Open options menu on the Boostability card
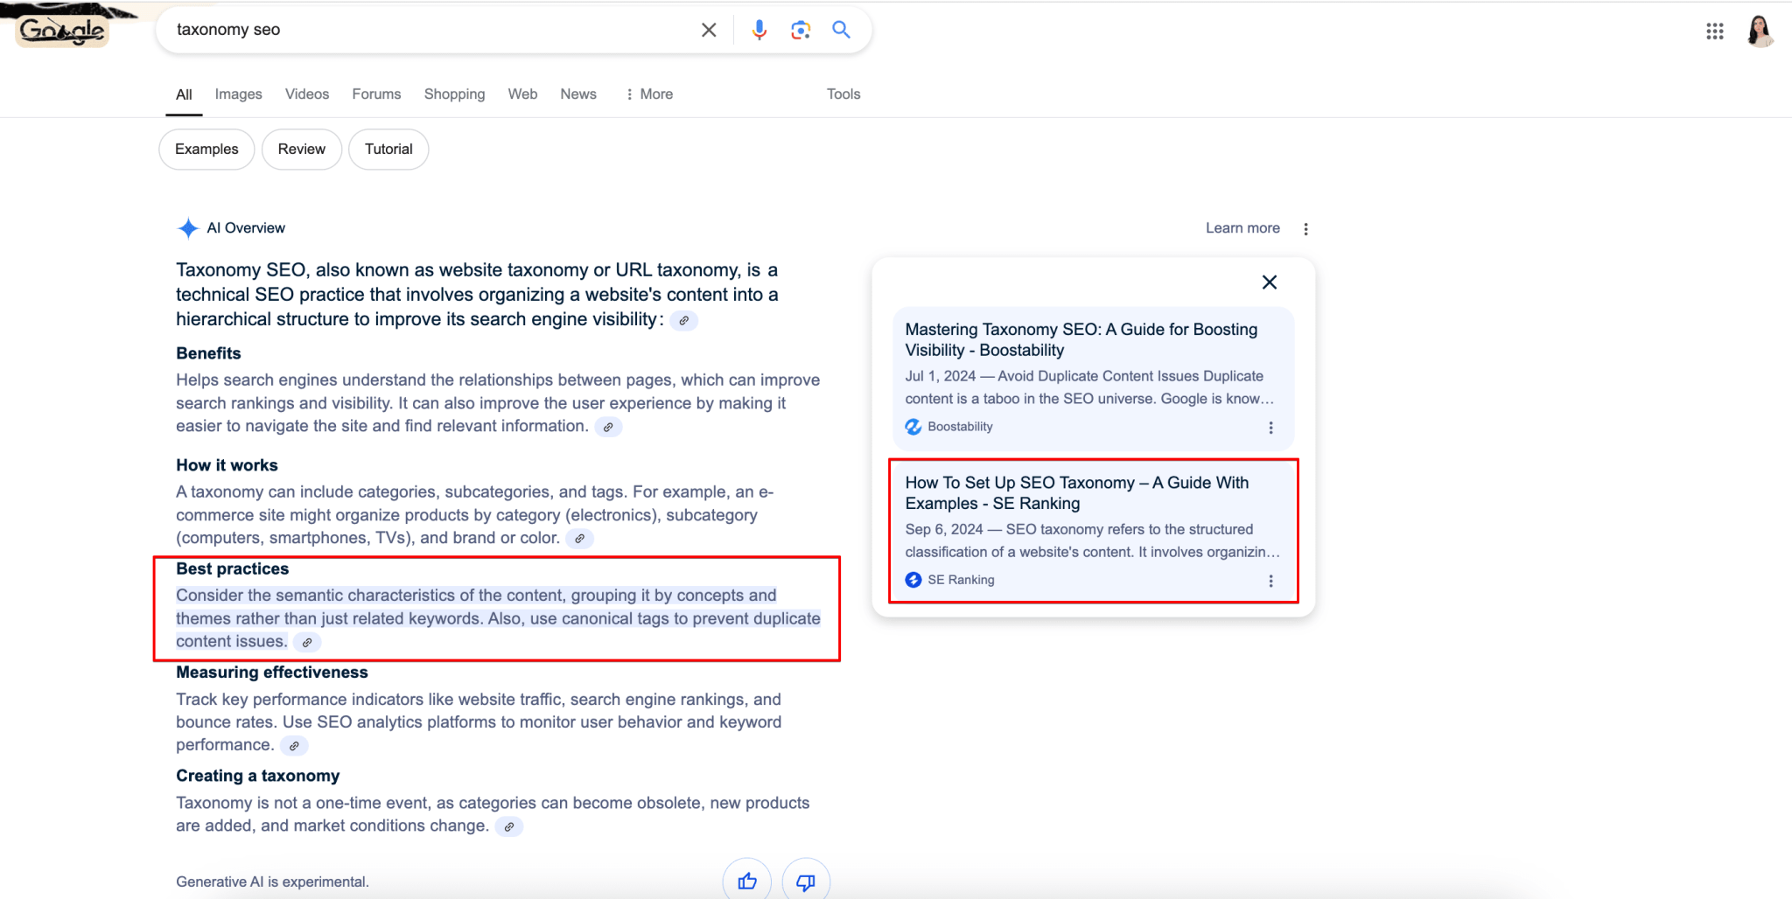The image size is (1792, 899). (1270, 428)
